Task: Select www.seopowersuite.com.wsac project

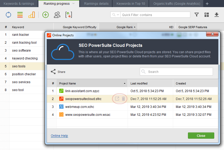Action: (88, 114)
